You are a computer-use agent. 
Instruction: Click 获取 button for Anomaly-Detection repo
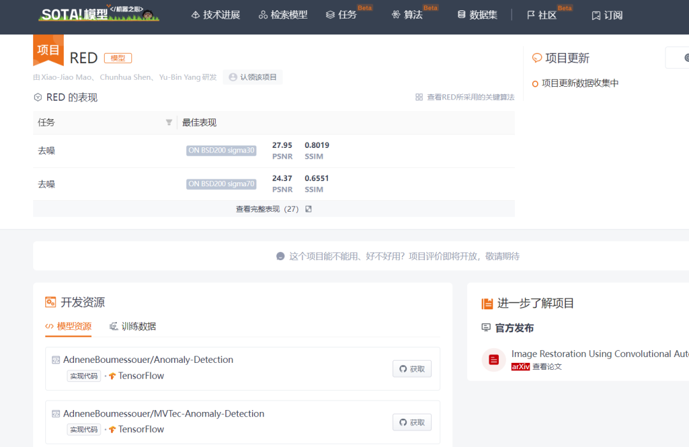point(412,369)
